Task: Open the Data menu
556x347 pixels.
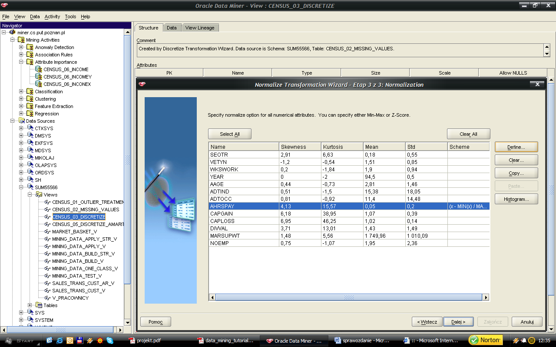Action: click(x=35, y=16)
